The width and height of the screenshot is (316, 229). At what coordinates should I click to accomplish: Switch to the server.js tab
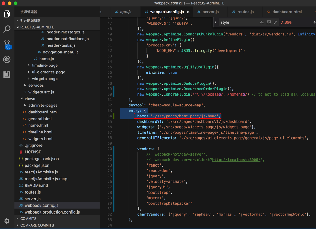[x=210, y=12]
